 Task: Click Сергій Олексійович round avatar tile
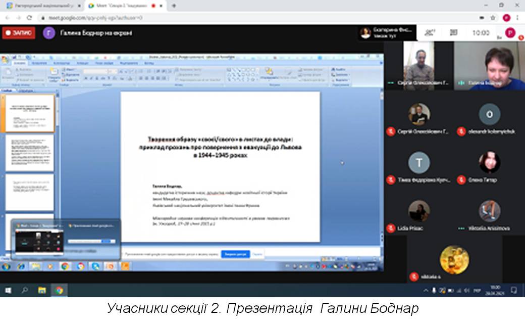[419, 114]
